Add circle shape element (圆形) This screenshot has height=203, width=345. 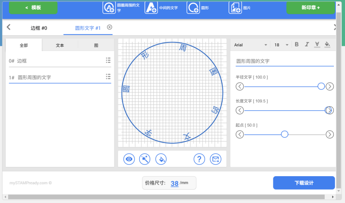pos(198,8)
